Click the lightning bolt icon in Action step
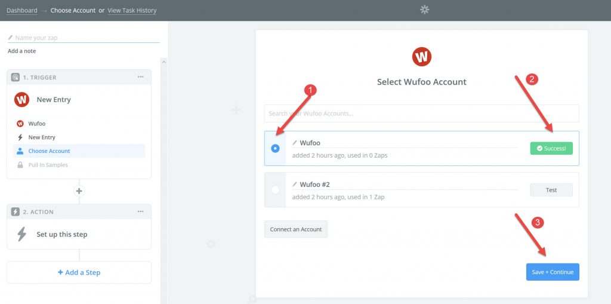The width and height of the screenshot is (611, 304). (x=22, y=234)
